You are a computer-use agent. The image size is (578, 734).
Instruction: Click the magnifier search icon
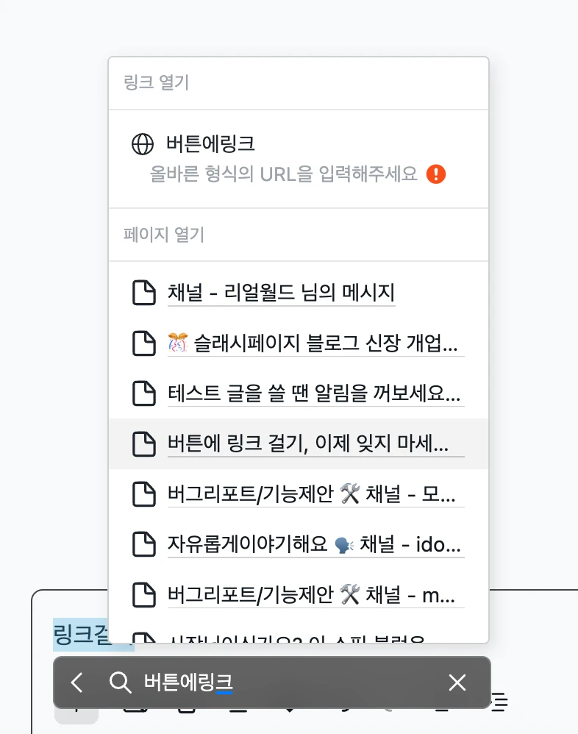(119, 683)
